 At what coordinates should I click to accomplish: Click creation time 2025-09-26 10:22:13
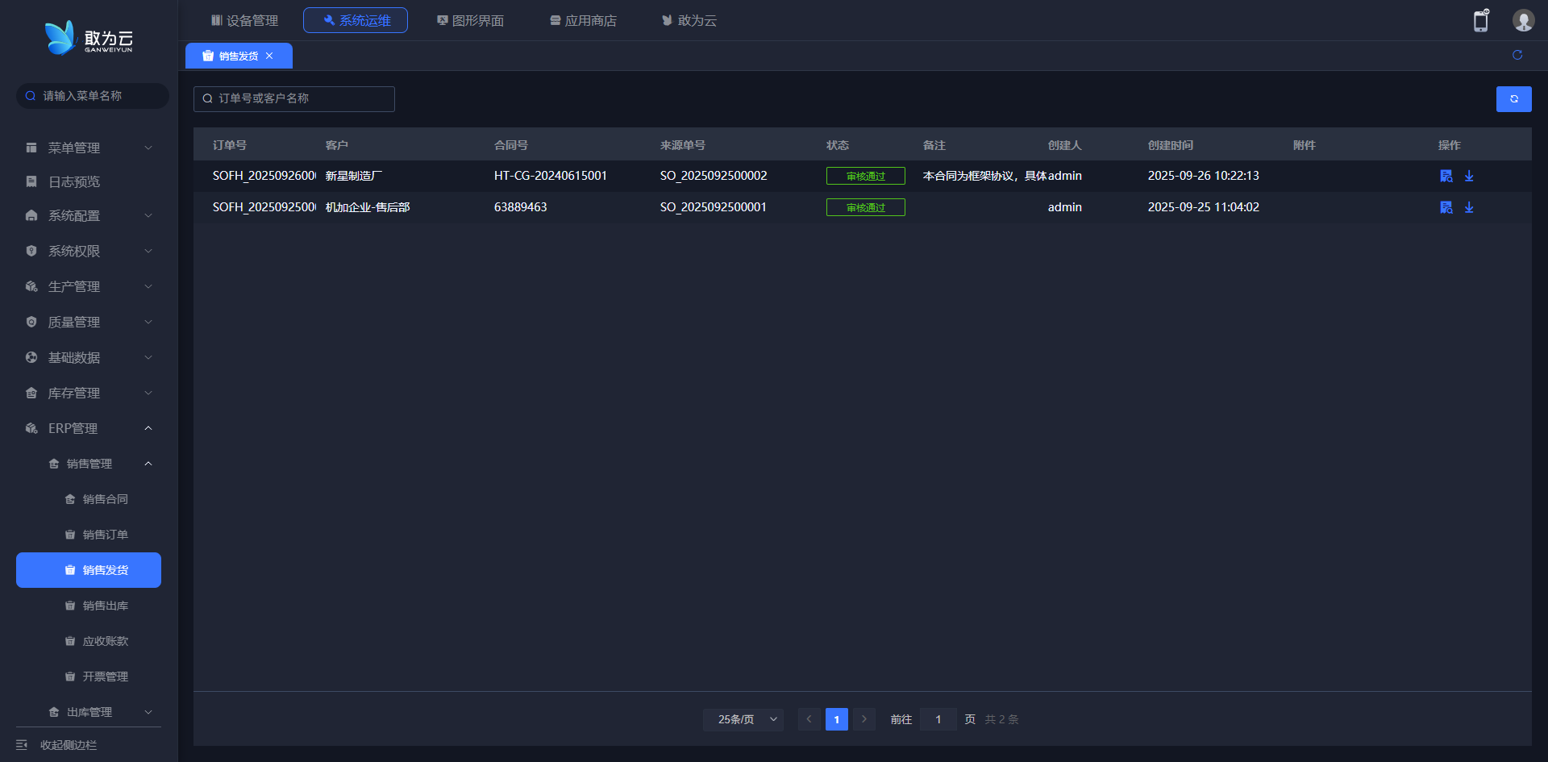click(x=1204, y=176)
